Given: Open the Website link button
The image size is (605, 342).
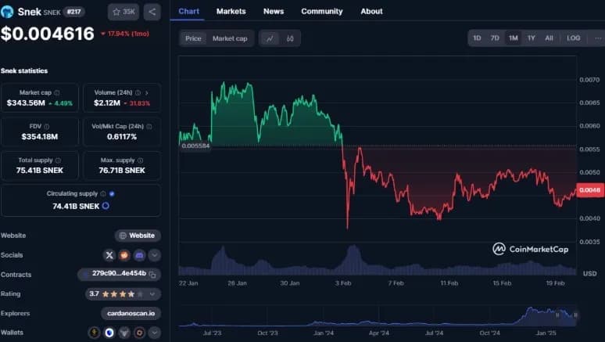Looking at the screenshot, I should coord(138,236).
